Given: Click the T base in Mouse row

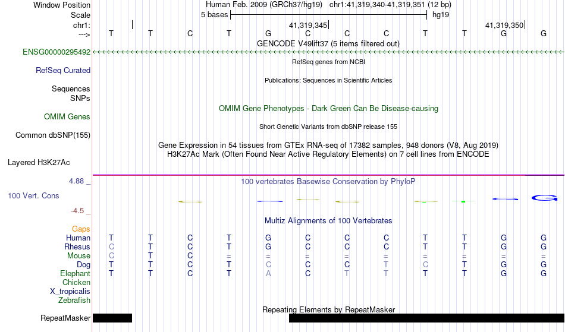Looking at the screenshot, I should pyautogui.click(x=150, y=256).
